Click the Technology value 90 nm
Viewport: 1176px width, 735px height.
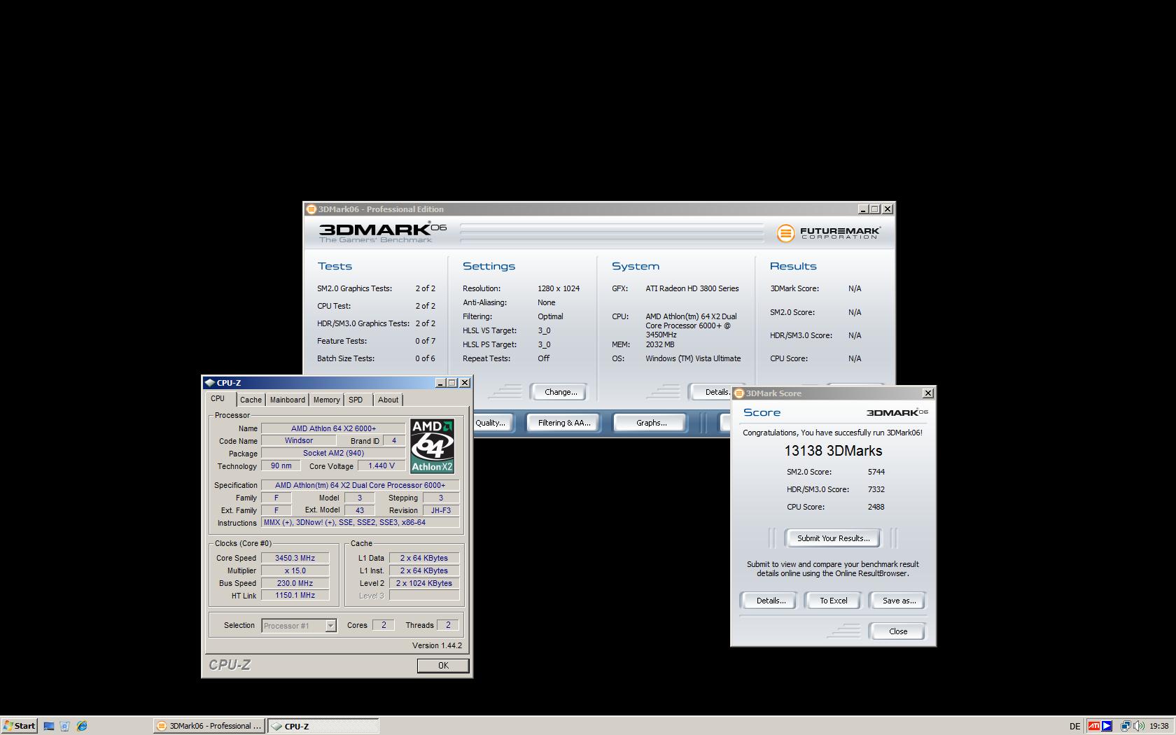281,465
